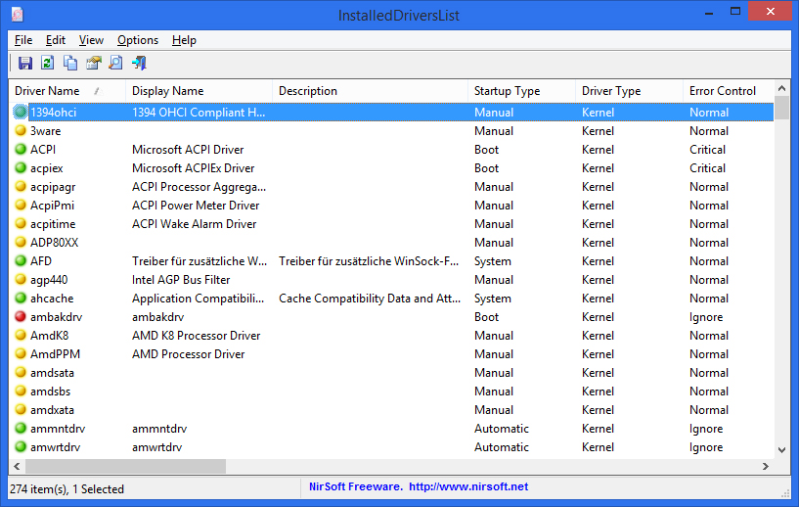This screenshot has height=507, width=799.
Task: Click the yellow dot beside amdsata
Action: 21,372
